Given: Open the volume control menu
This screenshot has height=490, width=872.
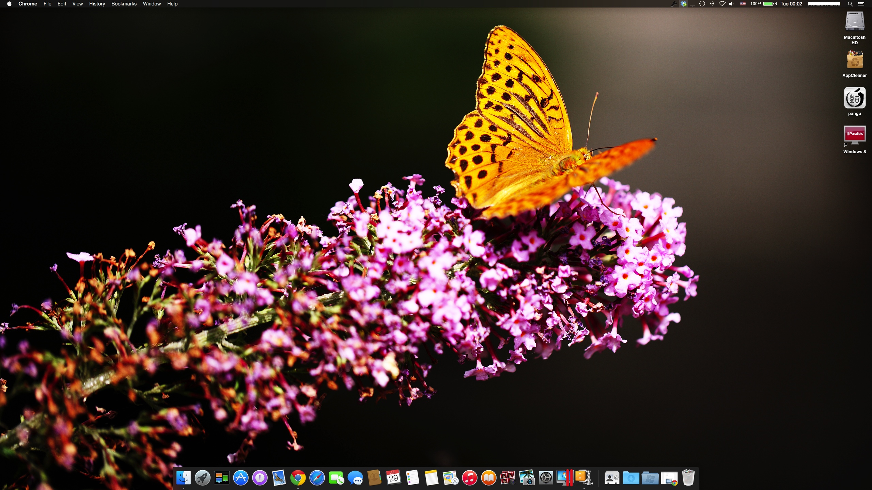Looking at the screenshot, I should (x=731, y=4).
